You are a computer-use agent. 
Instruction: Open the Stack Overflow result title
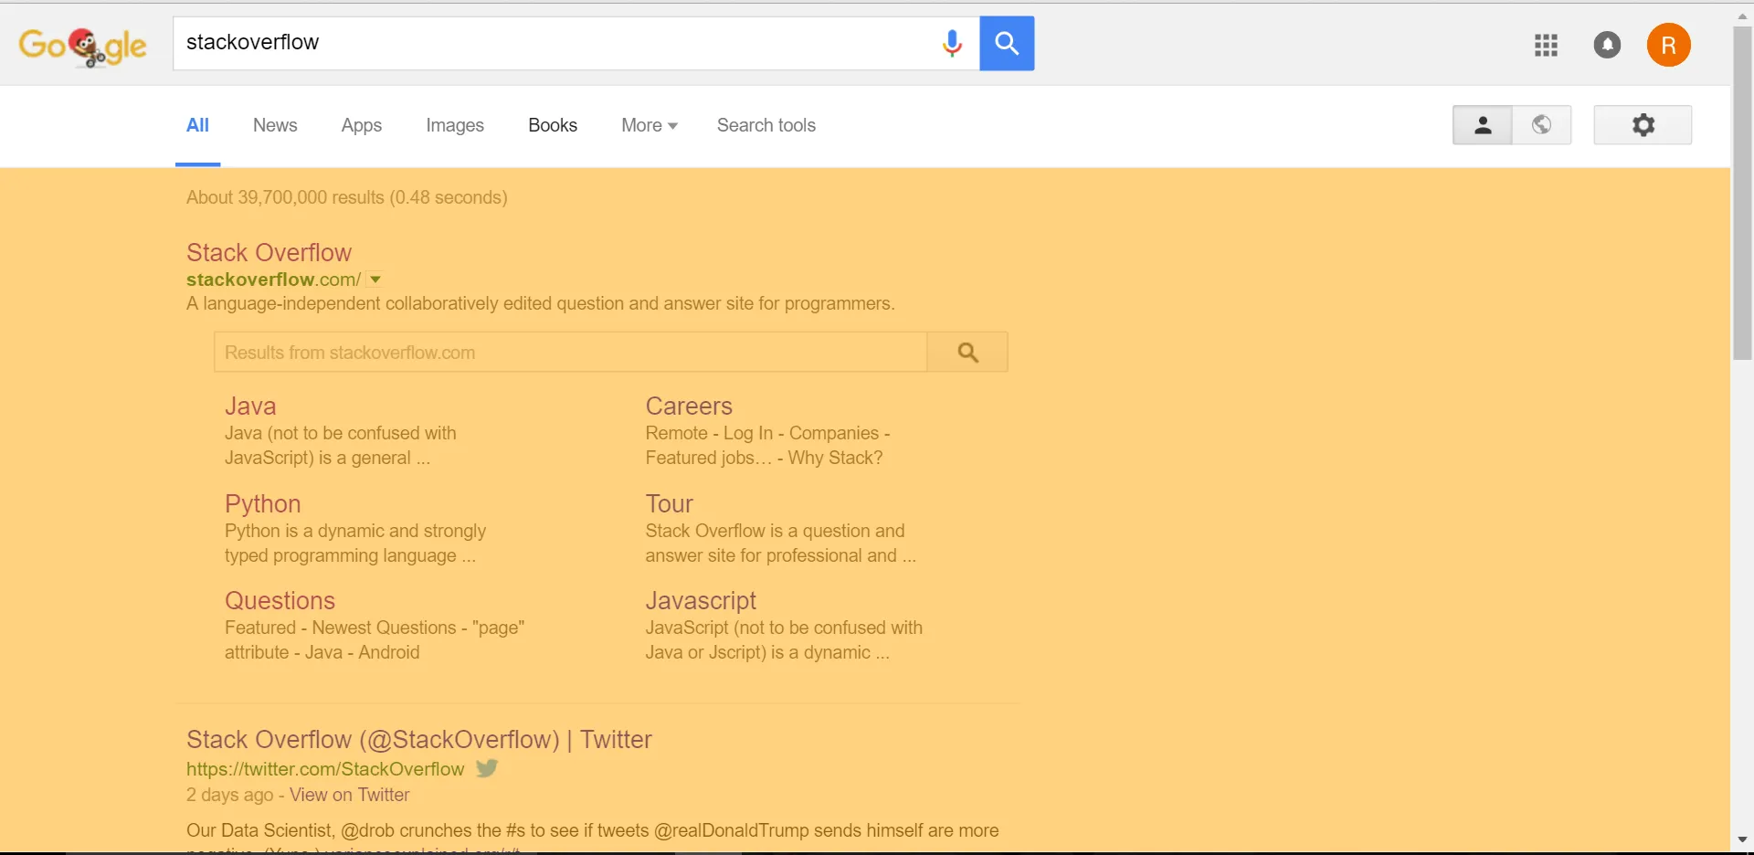pyautogui.click(x=269, y=252)
